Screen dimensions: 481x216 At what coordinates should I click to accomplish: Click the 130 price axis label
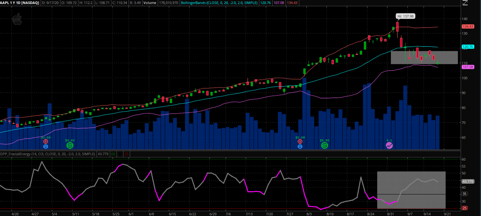tap(465, 33)
